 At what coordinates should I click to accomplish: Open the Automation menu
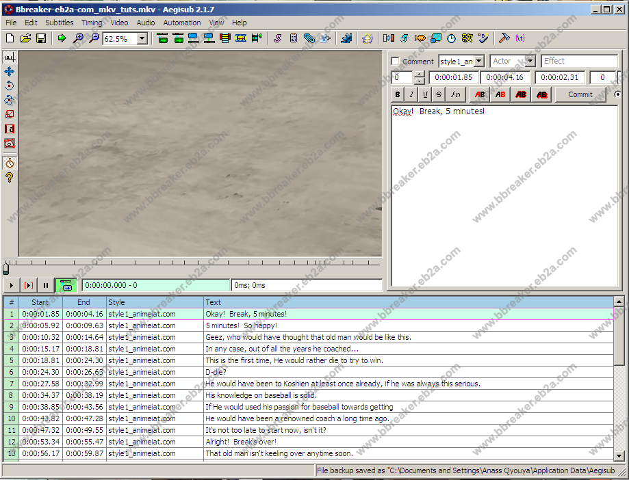click(182, 23)
